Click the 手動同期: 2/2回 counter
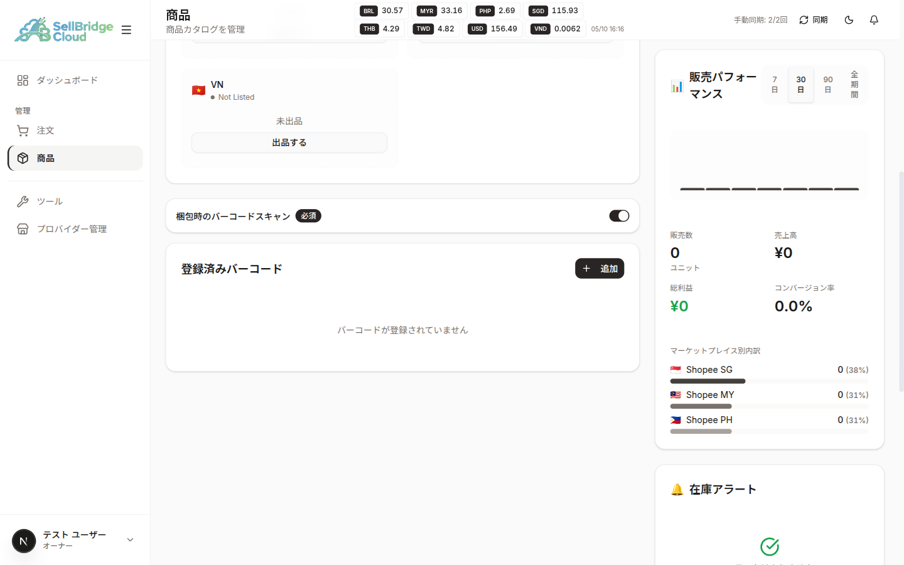The width and height of the screenshot is (904, 565). coord(760,20)
